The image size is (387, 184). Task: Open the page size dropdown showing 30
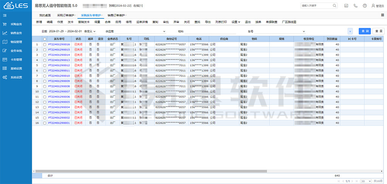click(x=365, y=181)
